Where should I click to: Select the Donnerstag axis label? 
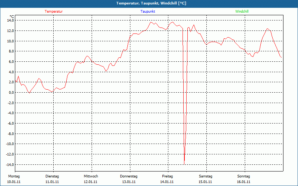(129, 176)
